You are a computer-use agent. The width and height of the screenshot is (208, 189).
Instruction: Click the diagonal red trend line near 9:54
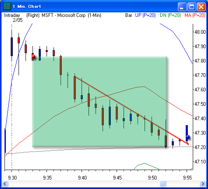coord(180,139)
